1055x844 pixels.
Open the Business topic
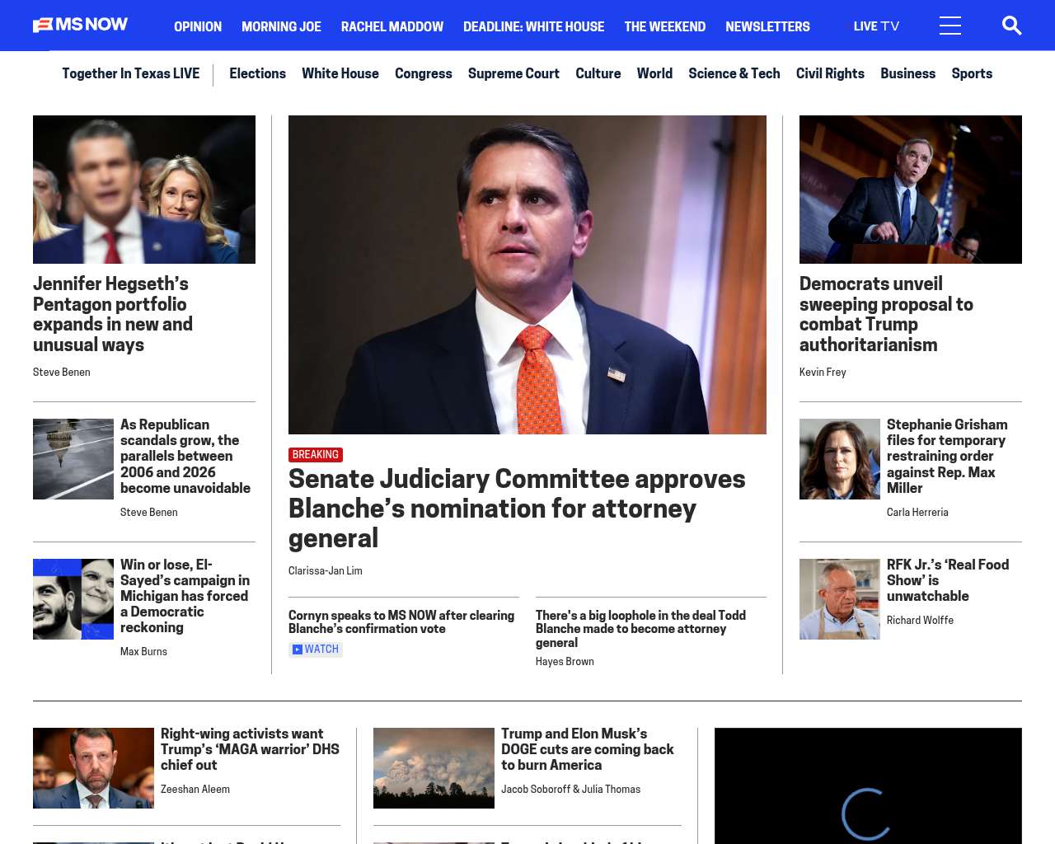tap(907, 73)
